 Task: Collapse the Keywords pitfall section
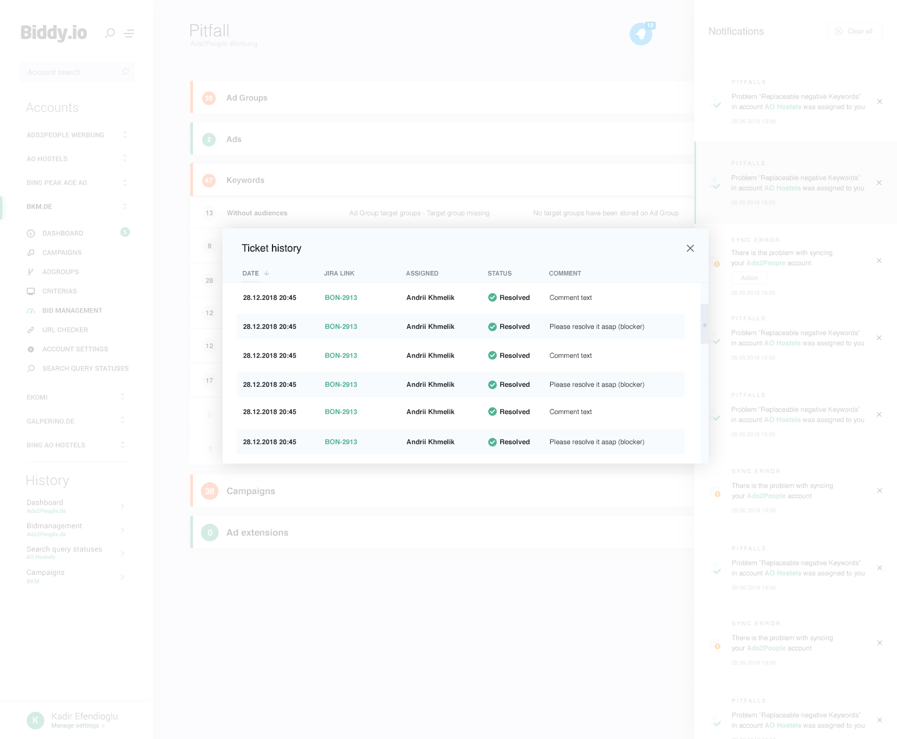(442, 180)
